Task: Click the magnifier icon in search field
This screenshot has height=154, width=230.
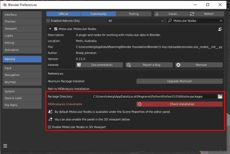Action: click(x=170, y=21)
